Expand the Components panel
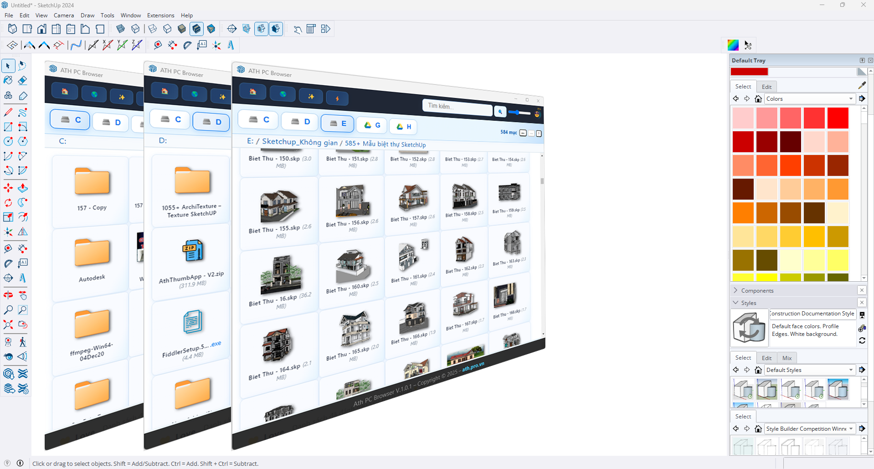 [x=757, y=291]
